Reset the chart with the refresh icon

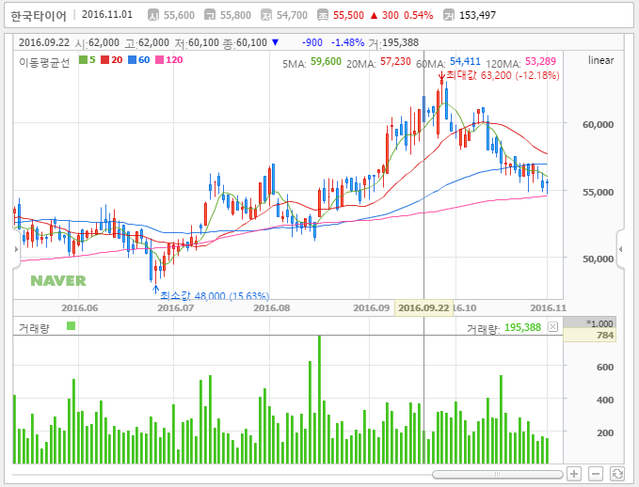(617, 474)
